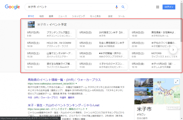Open the ツール search tools

coord(121,16)
